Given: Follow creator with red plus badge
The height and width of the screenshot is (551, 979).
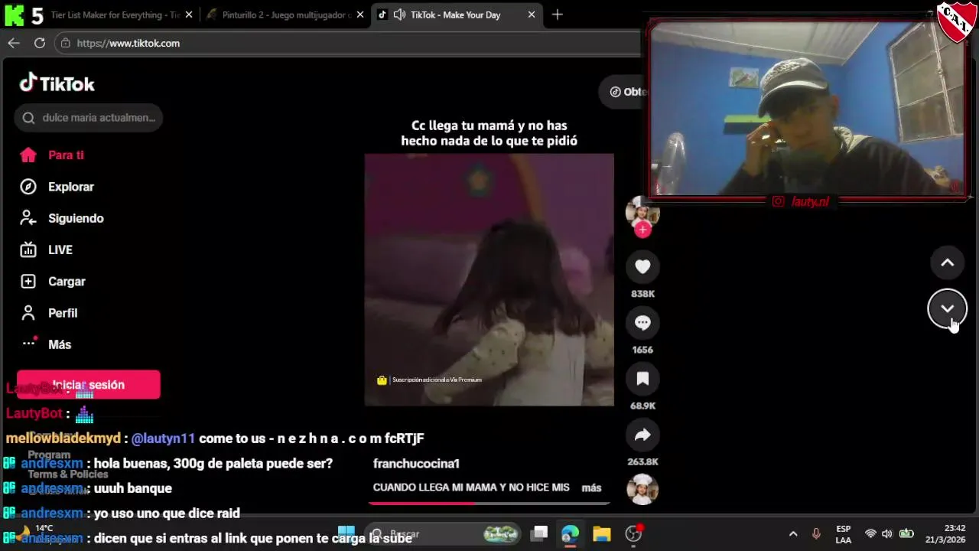Looking at the screenshot, I should (642, 230).
